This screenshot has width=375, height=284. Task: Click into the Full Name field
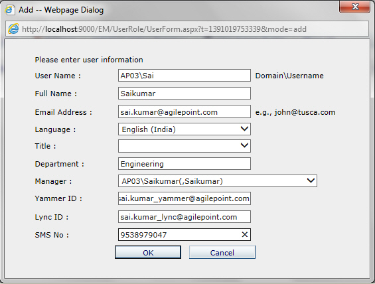[x=185, y=94]
